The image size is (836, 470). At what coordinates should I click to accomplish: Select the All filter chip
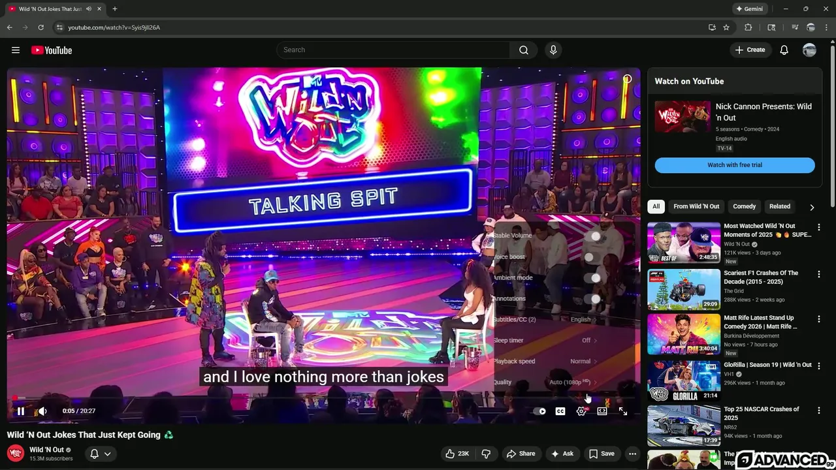click(656, 206)
